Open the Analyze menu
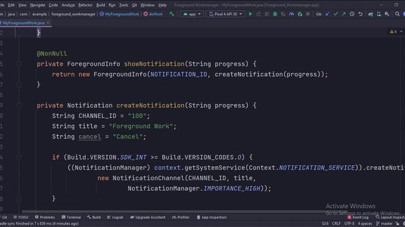The width and height of the screenshot is (405, 227). 68,5
